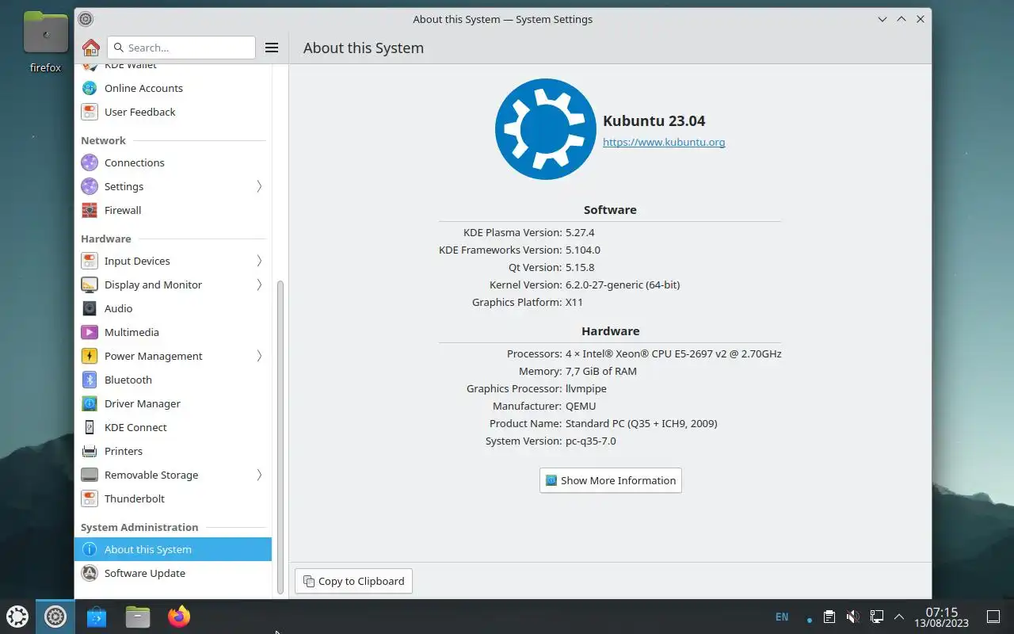
Task: Open the file manager from taskbar
Action: [x=138, y=617]
